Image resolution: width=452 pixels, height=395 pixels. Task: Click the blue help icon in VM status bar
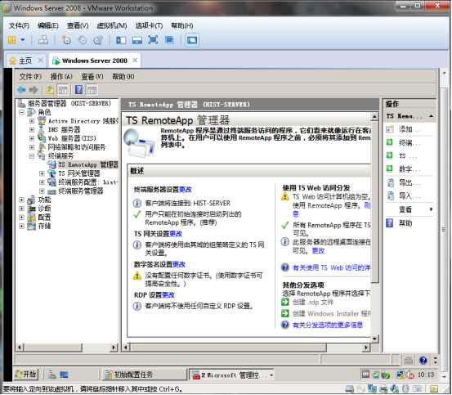[423, 360]
